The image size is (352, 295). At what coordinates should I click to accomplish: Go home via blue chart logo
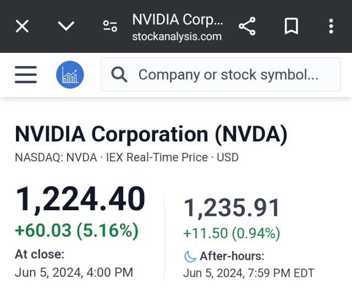tap(70, 75)
